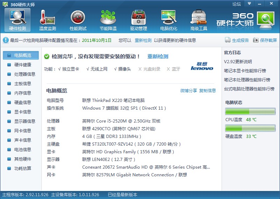This screenshot has width=280, height=199.
Task: Click the 82579LM Gigabit Network value
Action: pos(134,175)
